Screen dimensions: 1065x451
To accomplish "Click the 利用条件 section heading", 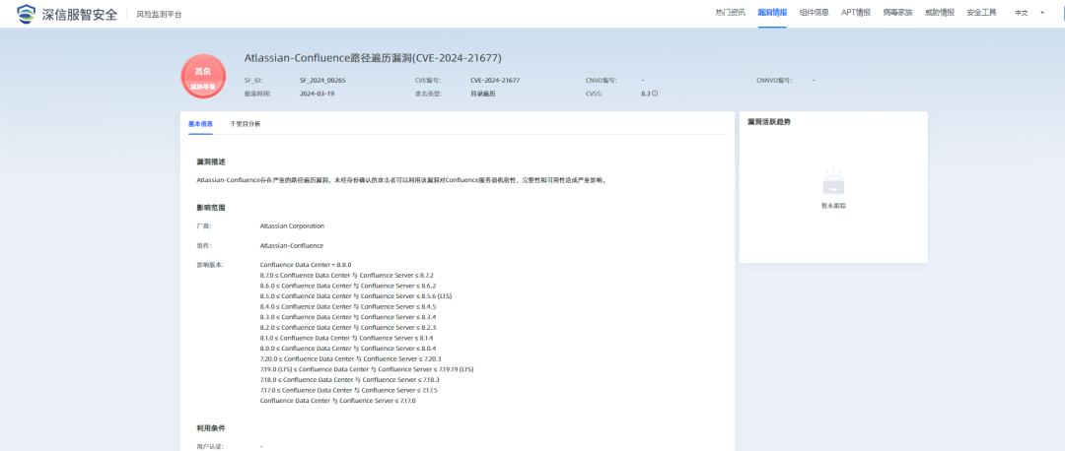I will point(211,428).
